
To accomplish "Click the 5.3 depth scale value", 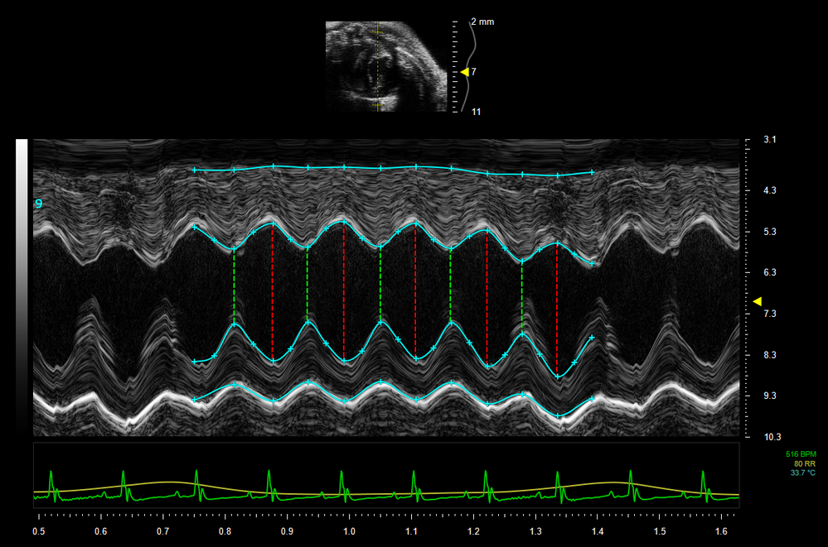I will (770, 232).
